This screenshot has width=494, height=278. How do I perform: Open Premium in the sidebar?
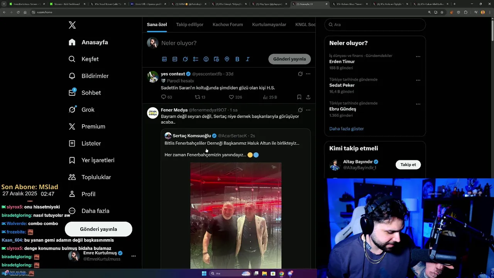pyautogui.click(x=87, y=127)
